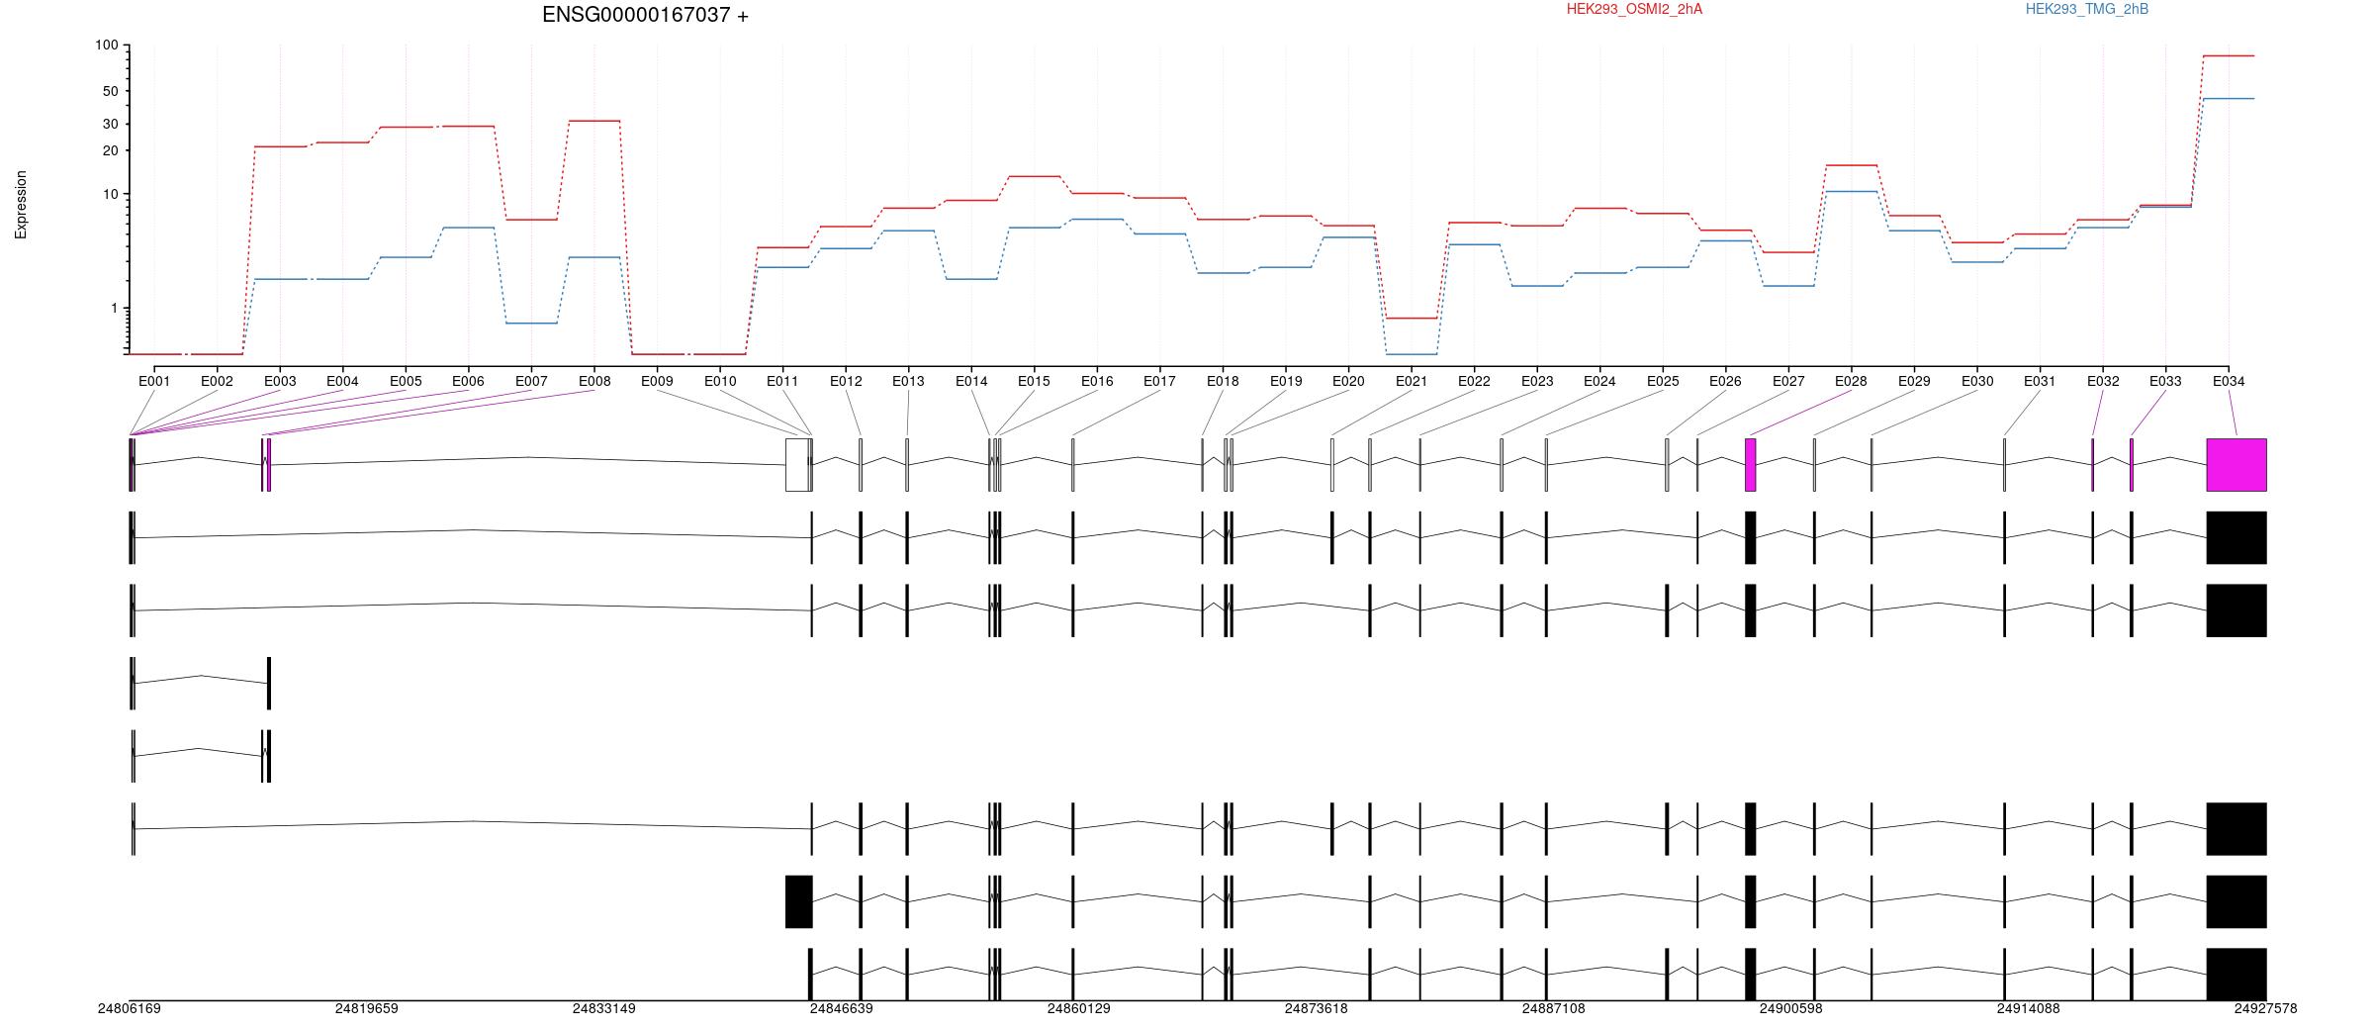2374x1029 pixels.
Task: Click exon label E032
Action: point(2103,381)
